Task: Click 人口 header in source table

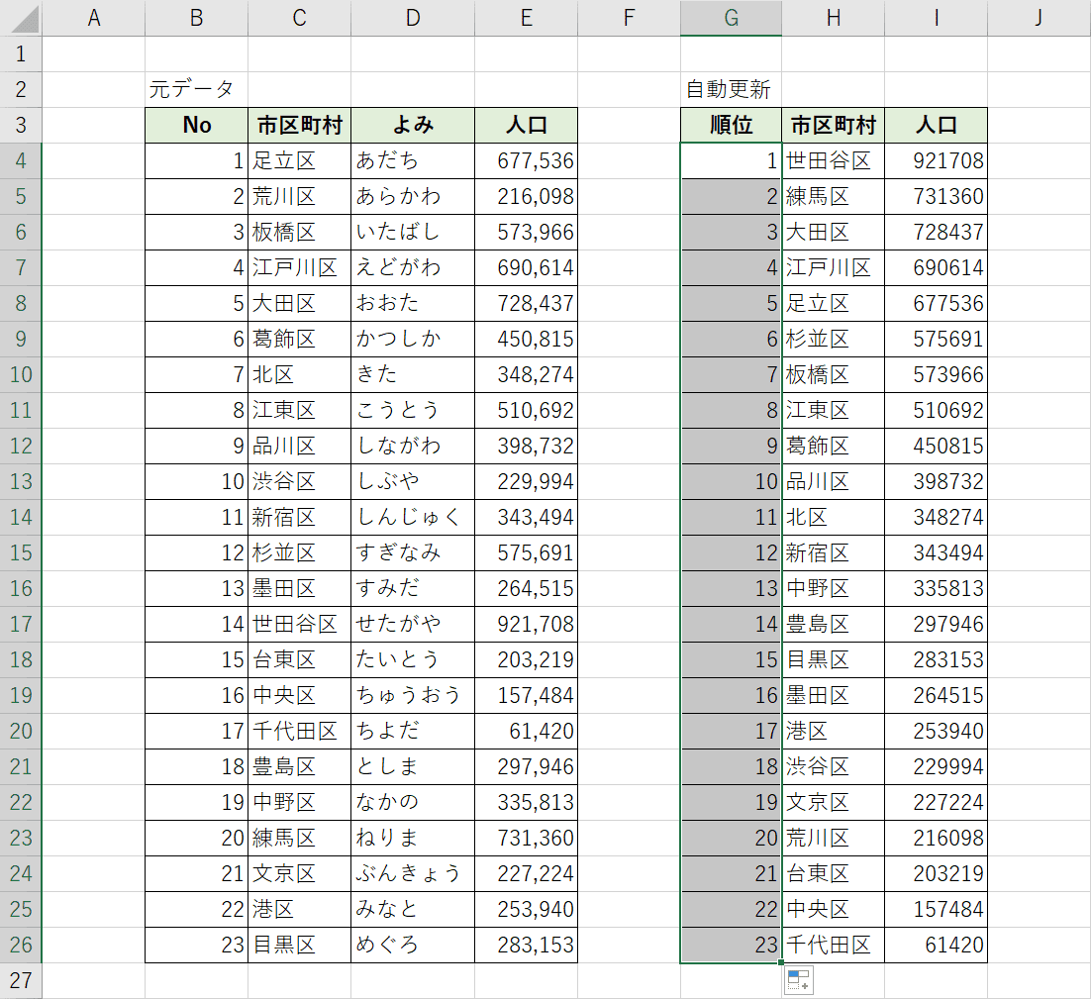Action: coord(526,125)
